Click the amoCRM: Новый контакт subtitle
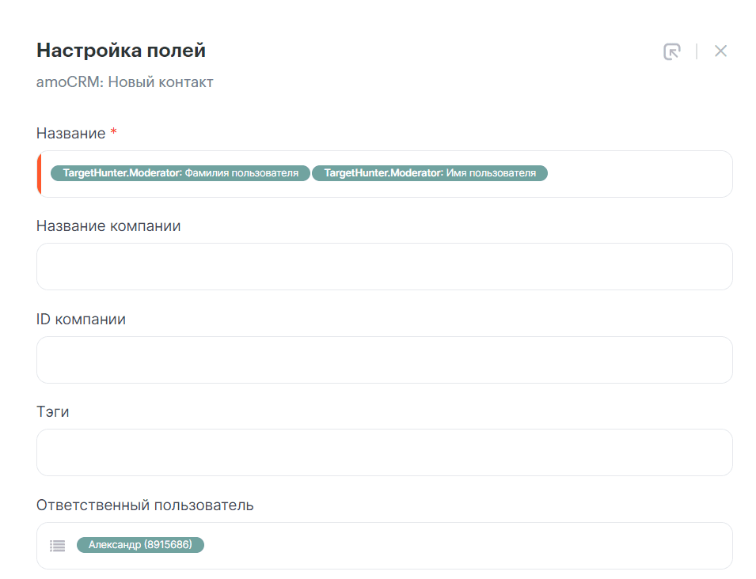The height and width of the screenshot is (579, 756). pos(125,82)
